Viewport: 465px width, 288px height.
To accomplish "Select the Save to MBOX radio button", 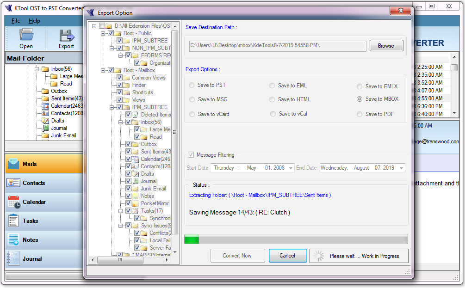I will tap(360, 99).
